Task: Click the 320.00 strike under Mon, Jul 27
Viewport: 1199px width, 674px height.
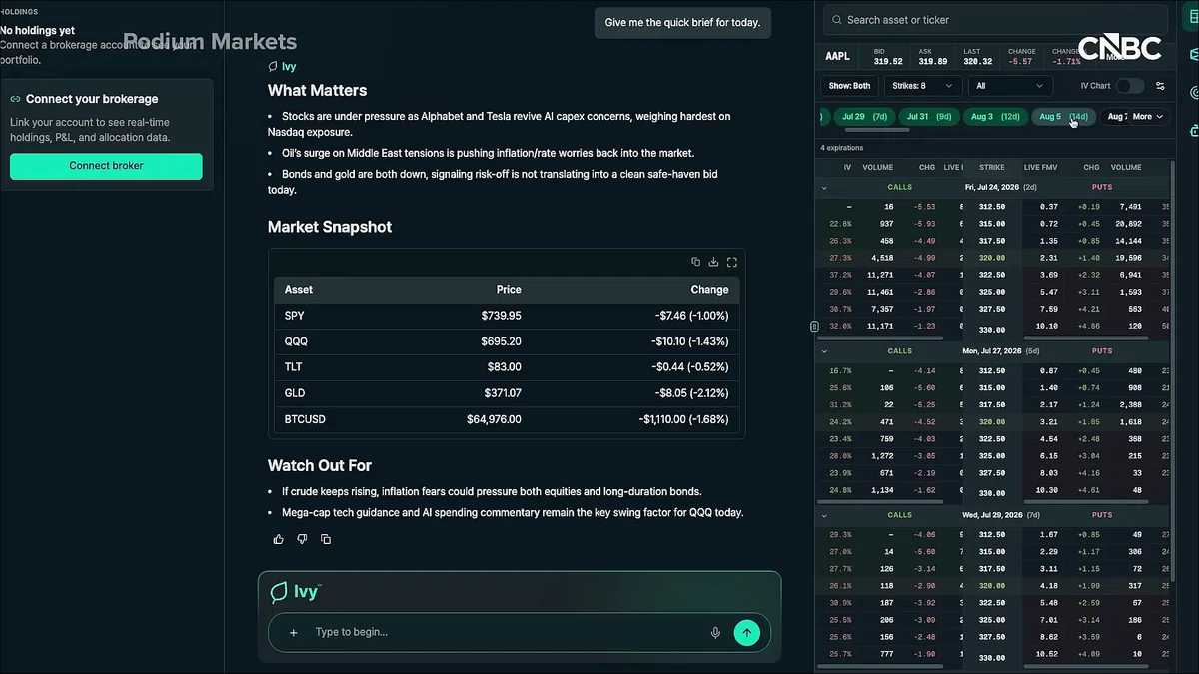Action: click(992, 422)
